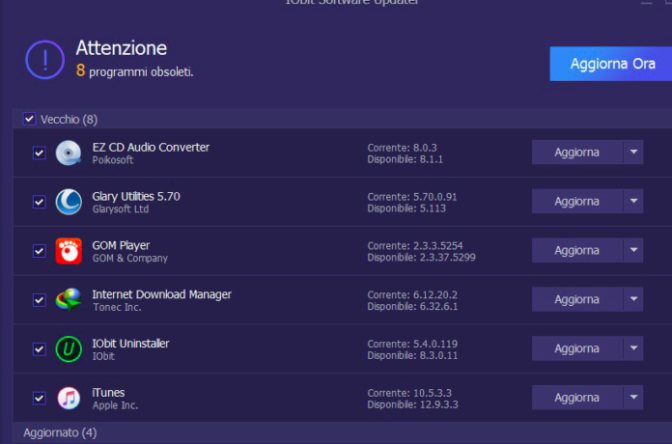Select the Glary Utilities 5.70 program name
This screenshot has width=672, height=444.
136,196
